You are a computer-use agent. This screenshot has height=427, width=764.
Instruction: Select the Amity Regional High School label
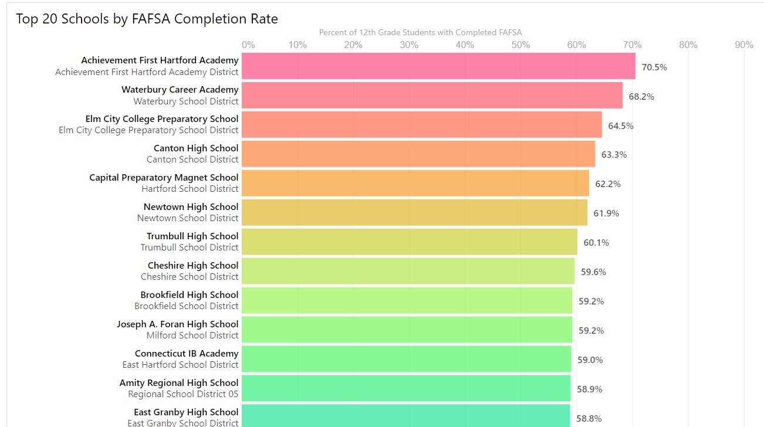[179, 383]
